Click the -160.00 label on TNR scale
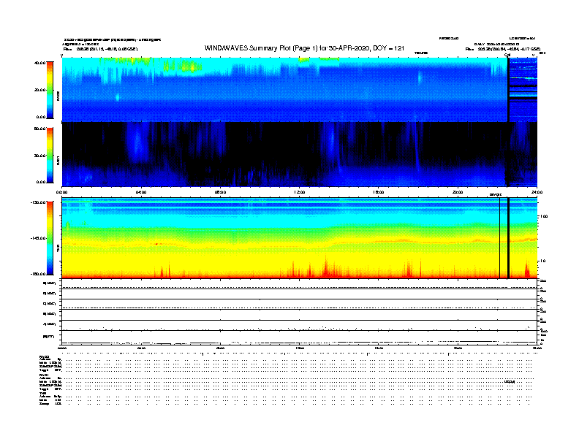This screenshot has height=447, width=579. [x=39, y=274]
